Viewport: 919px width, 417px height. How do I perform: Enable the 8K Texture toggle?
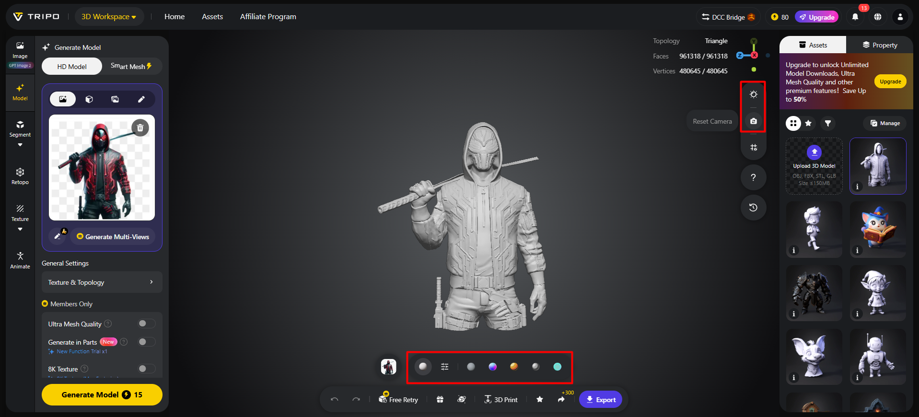point(147,369)
